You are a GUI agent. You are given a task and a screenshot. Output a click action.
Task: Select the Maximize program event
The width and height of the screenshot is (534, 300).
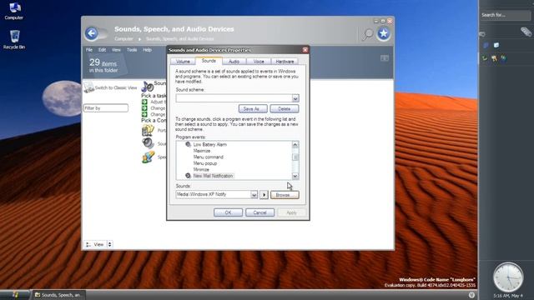pyautogui.click(x=202, y=151)
